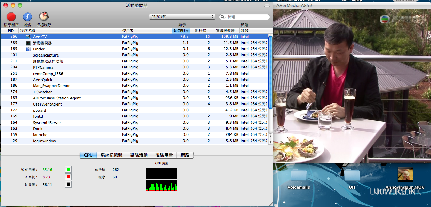Open the blue 檢視 info inspector icon
The width and height of the screenshot is (431, 207).
[28, 17]
